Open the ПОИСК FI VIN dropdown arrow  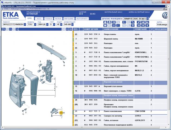point(25,24)
